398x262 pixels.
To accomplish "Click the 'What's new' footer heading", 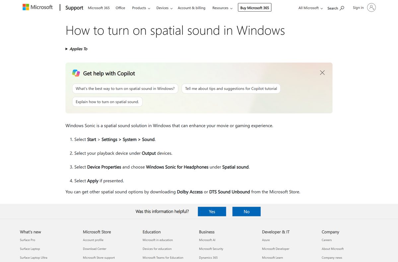I will click(31, 232).
